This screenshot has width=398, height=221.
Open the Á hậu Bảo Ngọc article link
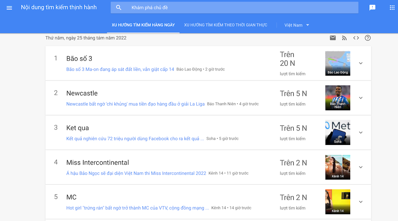[136, 173]
